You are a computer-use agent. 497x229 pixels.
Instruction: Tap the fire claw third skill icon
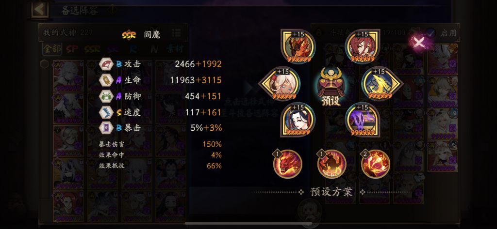pyautogui.click(x=376, y=164)
